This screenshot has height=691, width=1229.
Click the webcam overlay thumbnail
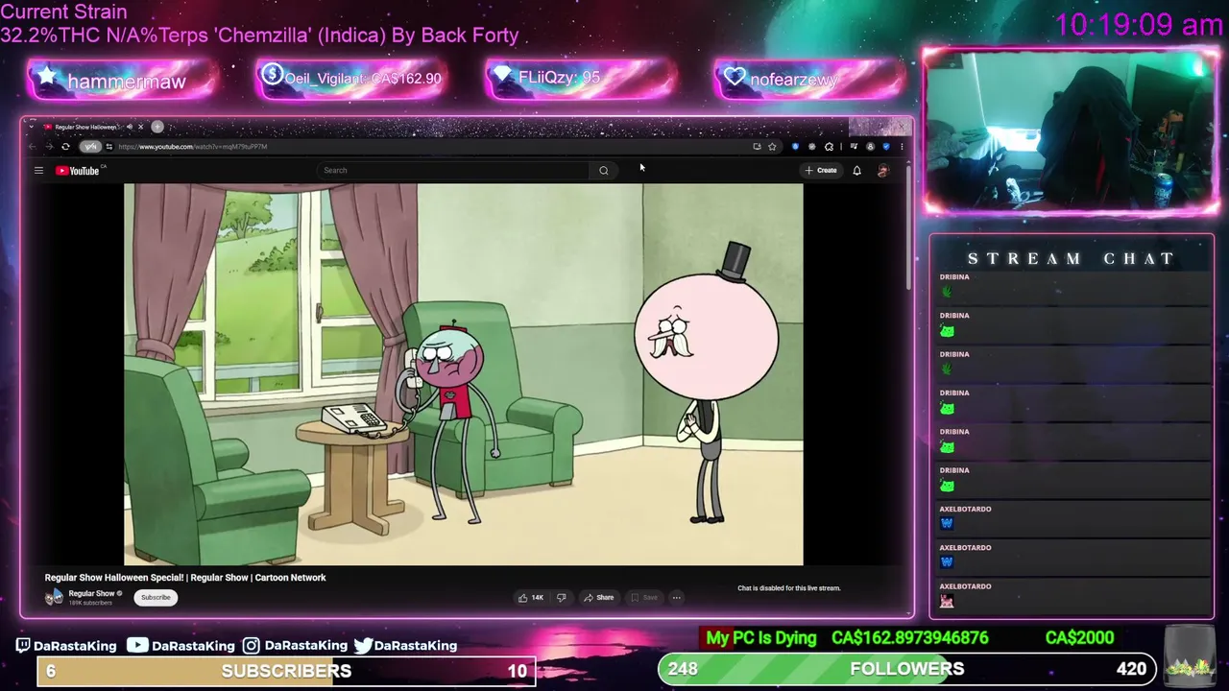[x=1071, y=131]
